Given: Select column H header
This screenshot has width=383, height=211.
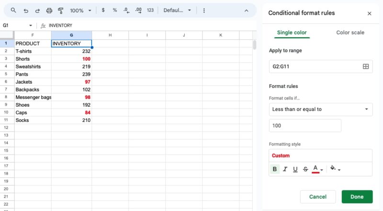Looking at the screenshot, I should pos(110,35).
